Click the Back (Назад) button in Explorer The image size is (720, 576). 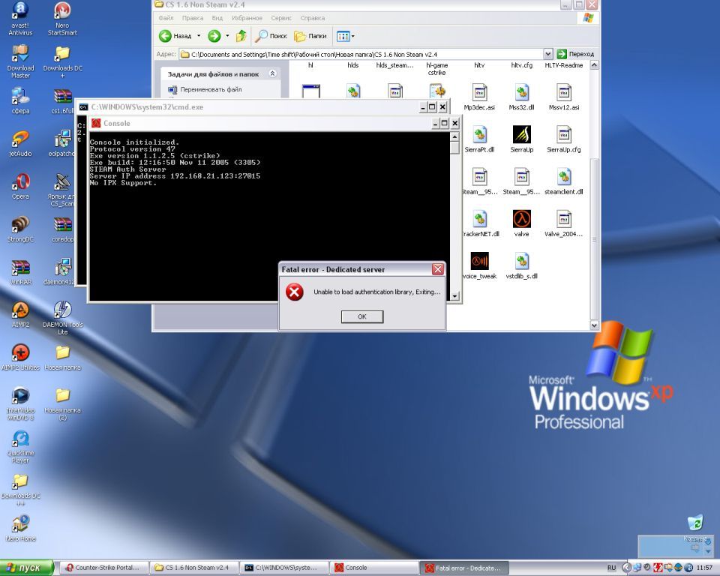tap(175, 36)
